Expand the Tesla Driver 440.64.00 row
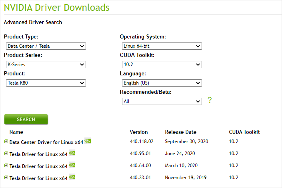The height and width of the screenshot is (188, 282). pyautogui.click(x=6, y=165)
